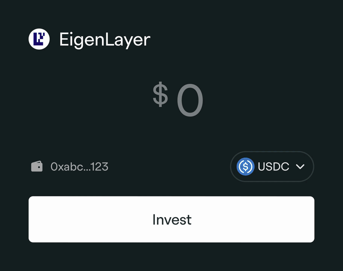
Task: Click the dollar sign symbol
Action: pyautogui.click(x=160, y=95)
